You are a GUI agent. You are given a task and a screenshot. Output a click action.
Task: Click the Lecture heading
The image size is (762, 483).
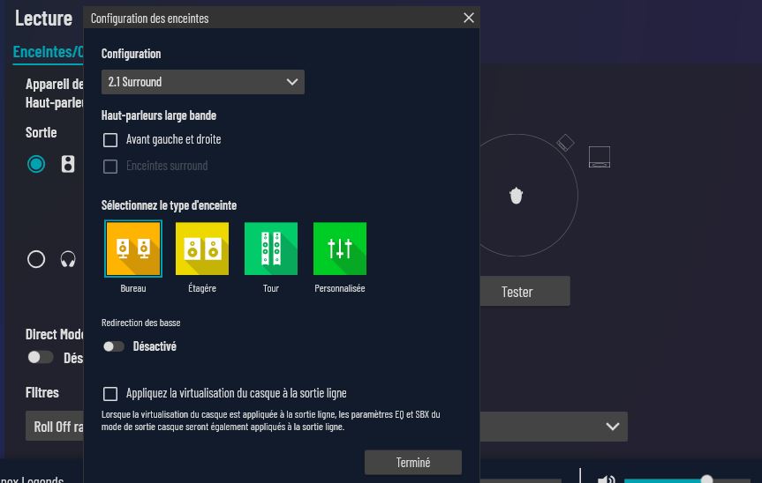(43, 19)
